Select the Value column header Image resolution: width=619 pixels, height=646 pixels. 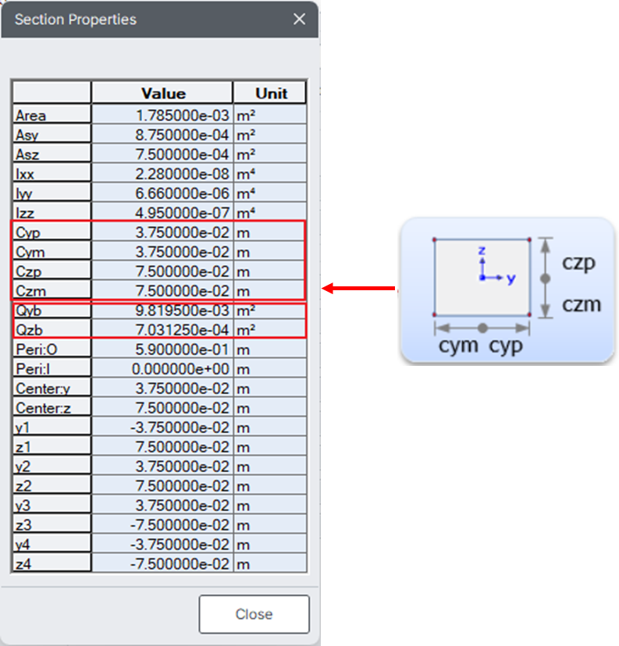(162, 93)
